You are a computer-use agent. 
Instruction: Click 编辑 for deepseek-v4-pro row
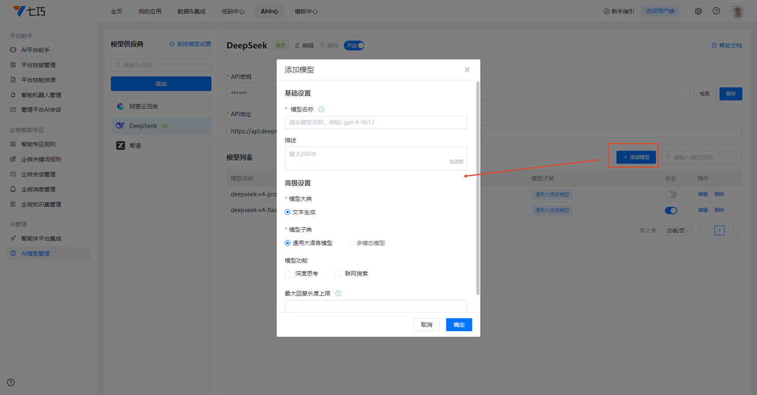click(x=703, y=194)
